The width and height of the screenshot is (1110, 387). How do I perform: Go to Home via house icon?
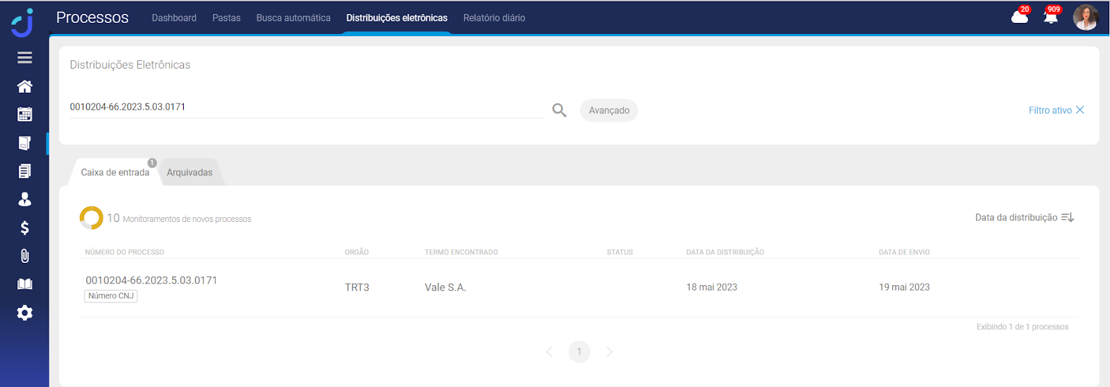25,86
